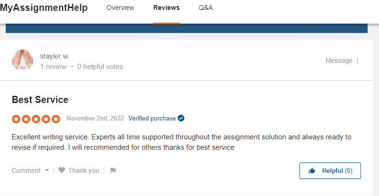Click the heart icon beside Thank you
This screenshot has width=379, height=196.
62,170
